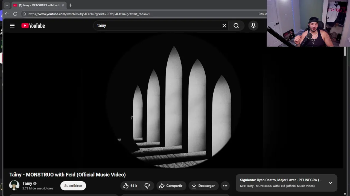Like the video with 61 k
Viewport: 350px width, 196px height.
130,186
